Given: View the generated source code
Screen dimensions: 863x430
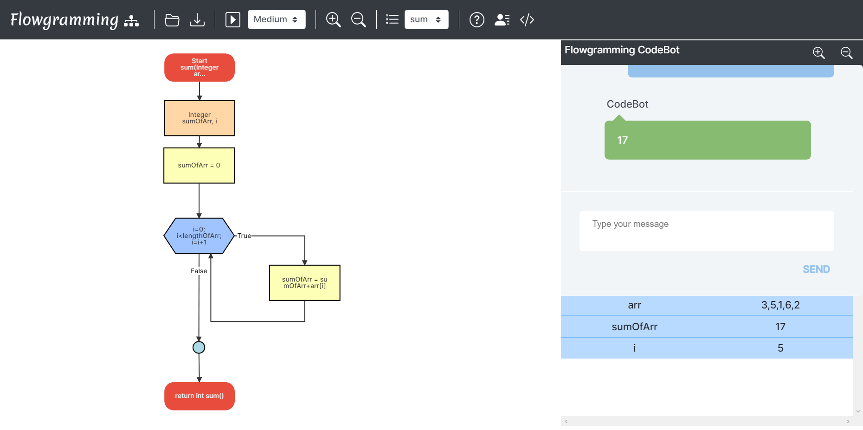Looking at the screenshot, I should [x=527, y=19].
